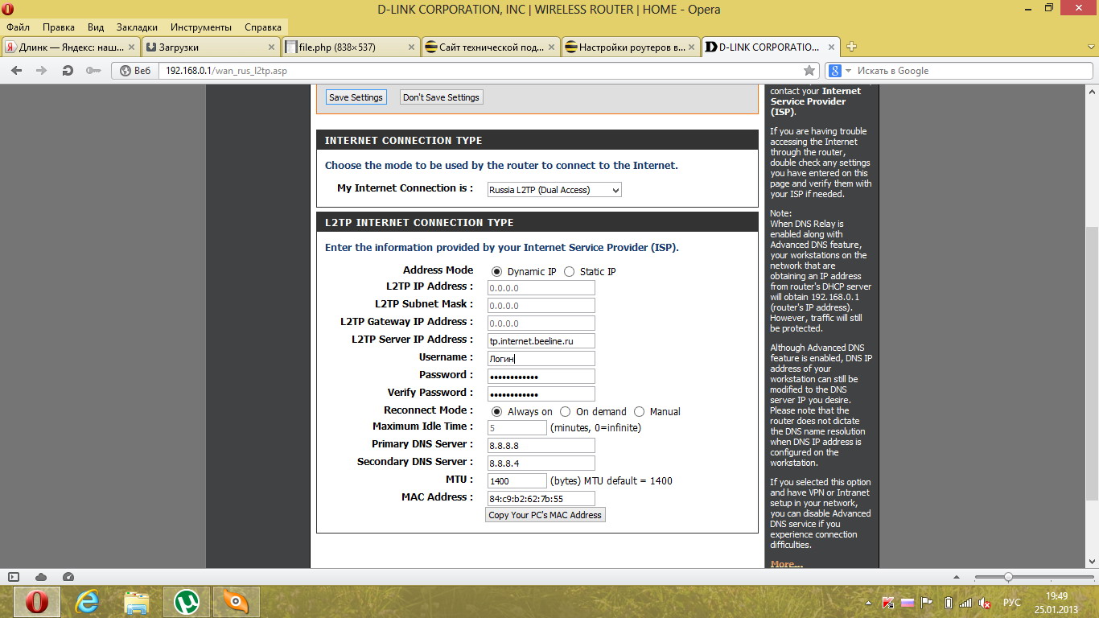Click the Reload page icon
The width and height of the screenshot is (1099, 618).
(68, 71)
